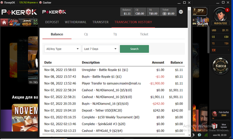Check the green connection signal icon
Image resolution: width=233 pixels, height=139 pixels.
[x=206, y=135]
